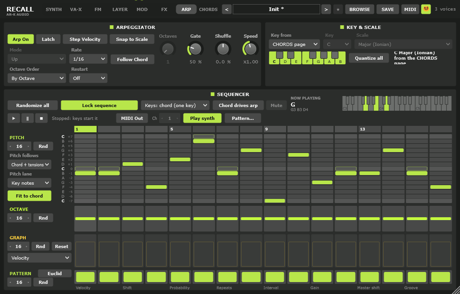The height and width of the screenshot is (294, 460).
Task: Click the SAVE button
Action: click(x=387, y=9)
